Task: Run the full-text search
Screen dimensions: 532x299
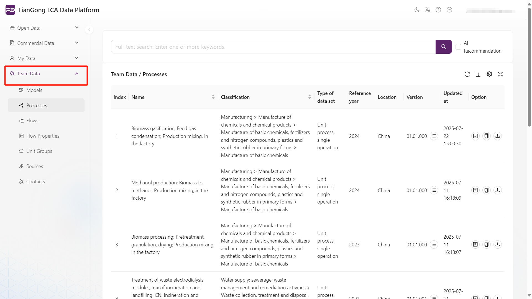Action: click(444, 47)
